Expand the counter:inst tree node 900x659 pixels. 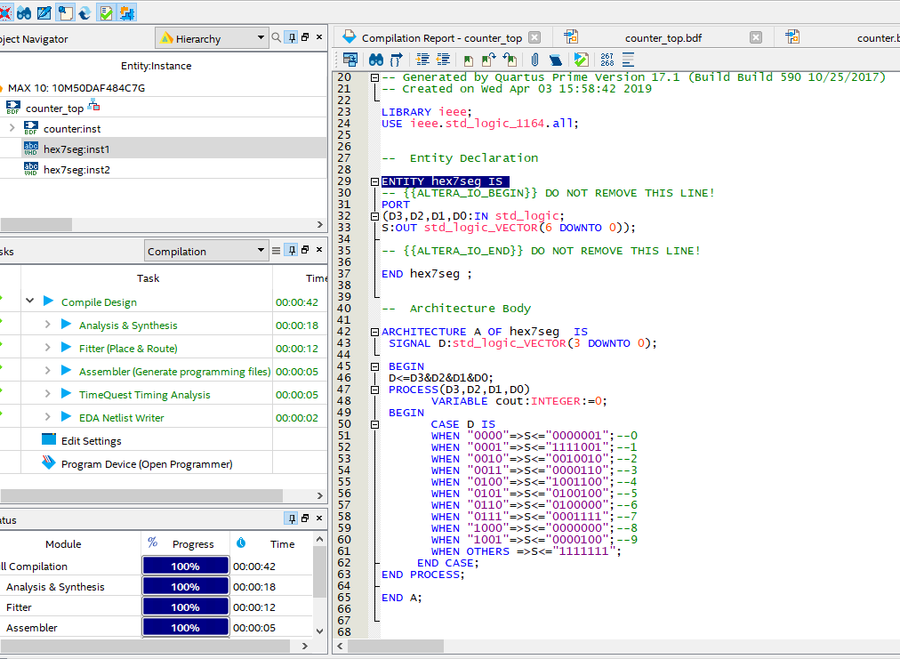[x=12, y=127]
